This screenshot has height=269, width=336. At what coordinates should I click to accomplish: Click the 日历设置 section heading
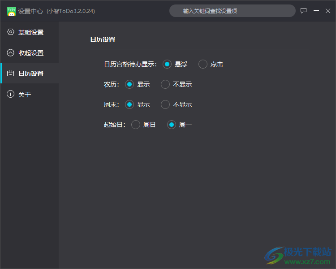tap(103, 39)
